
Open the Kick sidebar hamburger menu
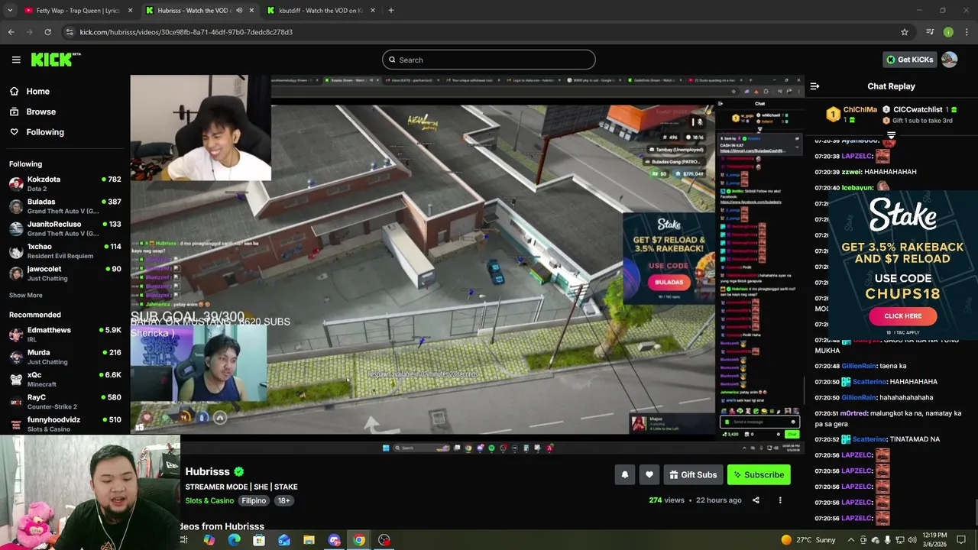[x=16, y=60]
